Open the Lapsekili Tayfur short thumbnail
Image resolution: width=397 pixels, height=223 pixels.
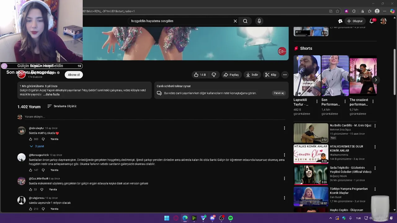coord(307,76)
